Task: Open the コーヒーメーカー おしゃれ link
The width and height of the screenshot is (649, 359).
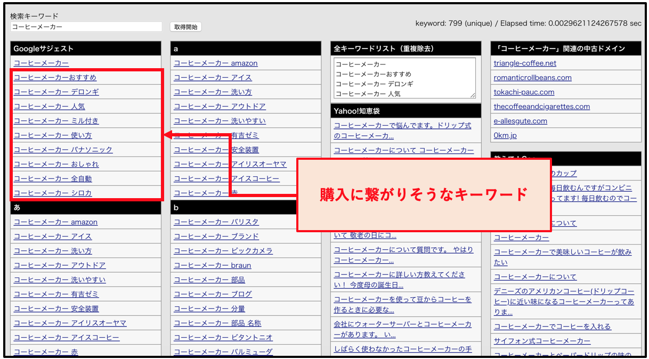Action: (x=56, y=164)
